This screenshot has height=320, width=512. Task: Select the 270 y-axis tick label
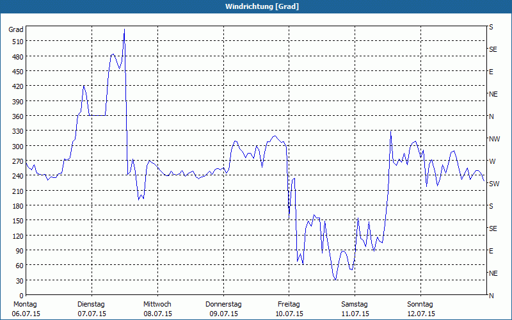pos(18,161)
